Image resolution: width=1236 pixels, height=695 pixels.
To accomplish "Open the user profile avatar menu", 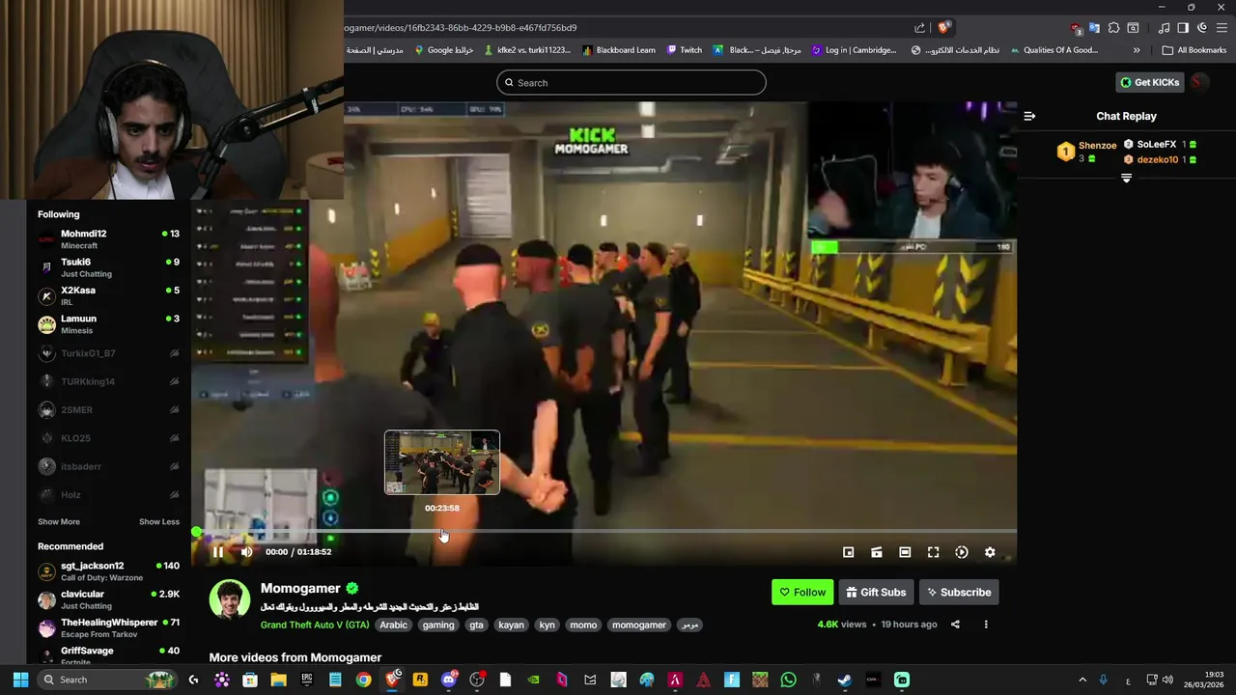I will (1198, 82).
